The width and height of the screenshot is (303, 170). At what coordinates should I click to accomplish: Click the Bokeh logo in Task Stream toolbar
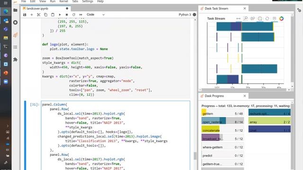[281, 18]
